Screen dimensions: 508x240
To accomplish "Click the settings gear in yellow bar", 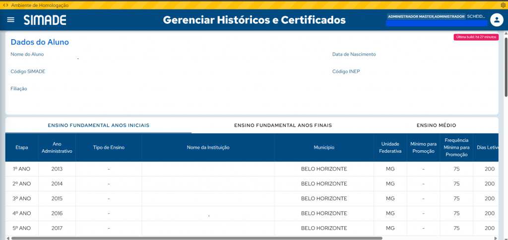I will 503,5.
